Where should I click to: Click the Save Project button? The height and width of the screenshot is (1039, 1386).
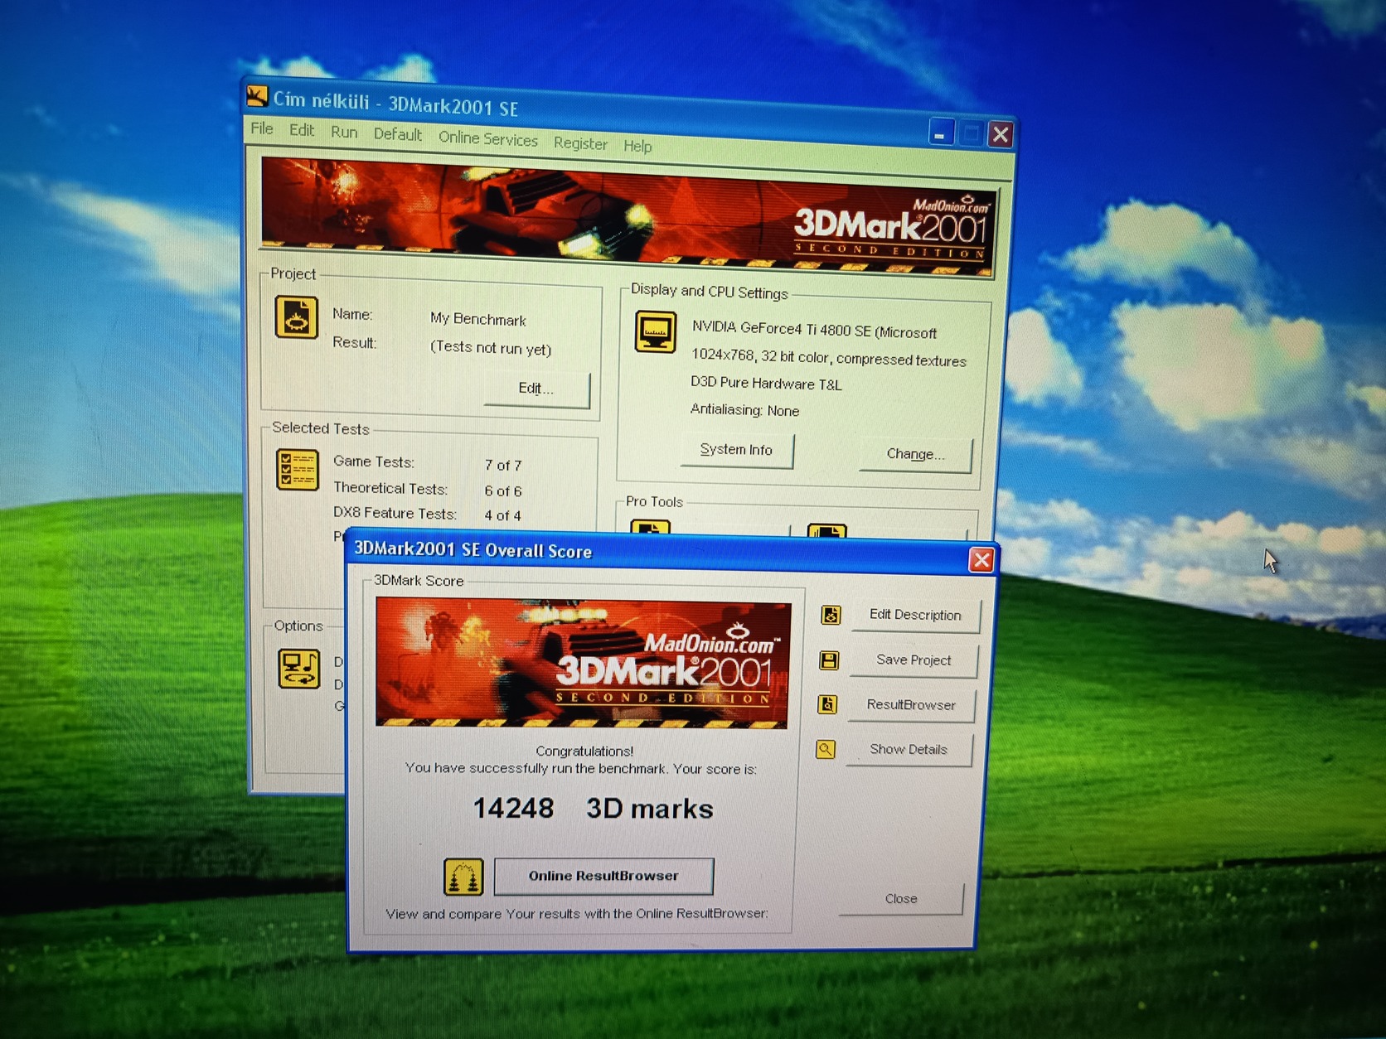point(913,660)
